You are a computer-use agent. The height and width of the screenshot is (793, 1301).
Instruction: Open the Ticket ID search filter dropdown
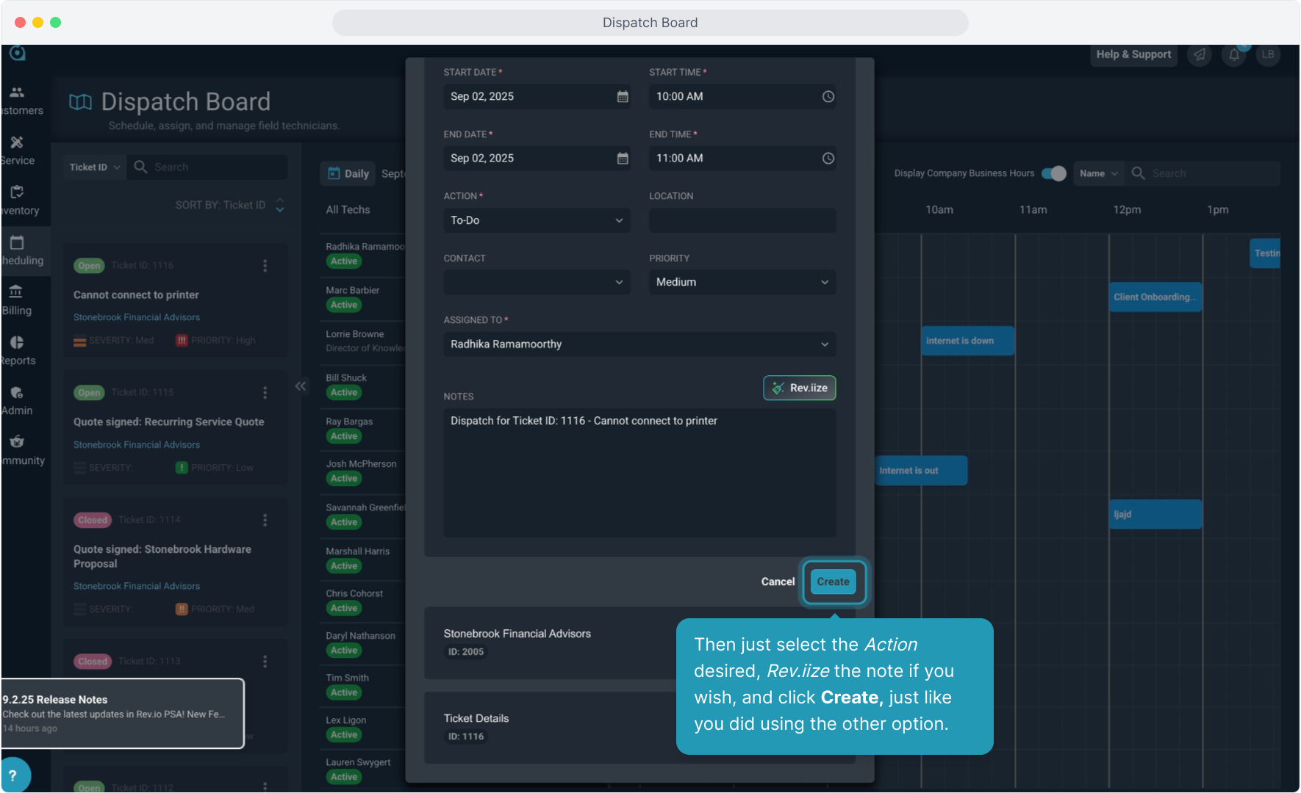[95, 167]
